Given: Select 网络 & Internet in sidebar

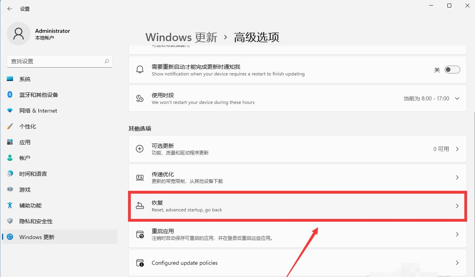Looking at the screenshot, I should (x=60, y=111).
